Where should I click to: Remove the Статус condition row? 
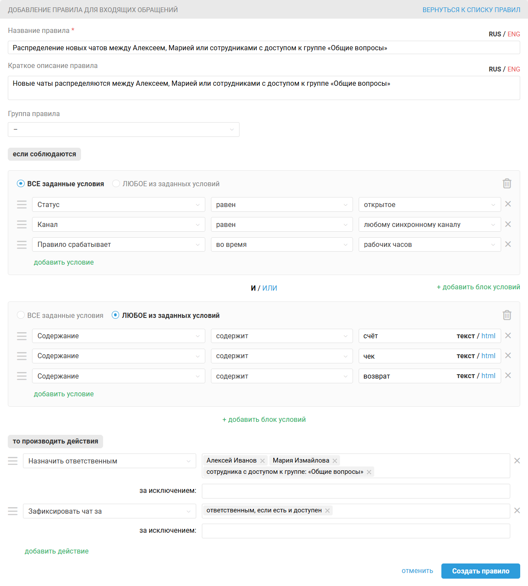point(508,204)
